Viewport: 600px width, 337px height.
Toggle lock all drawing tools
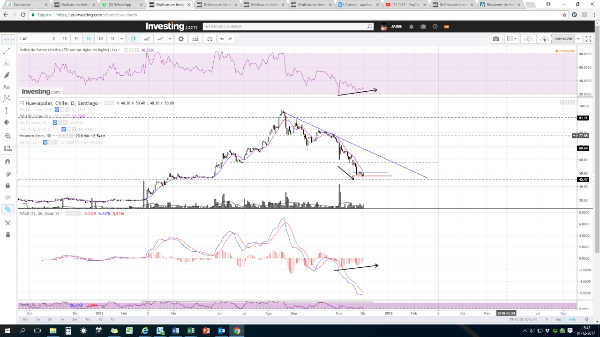[7, 185]
